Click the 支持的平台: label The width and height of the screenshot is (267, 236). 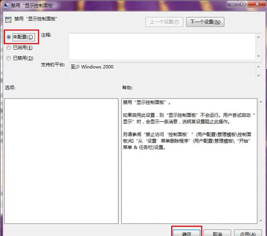(x=53, y=65)
